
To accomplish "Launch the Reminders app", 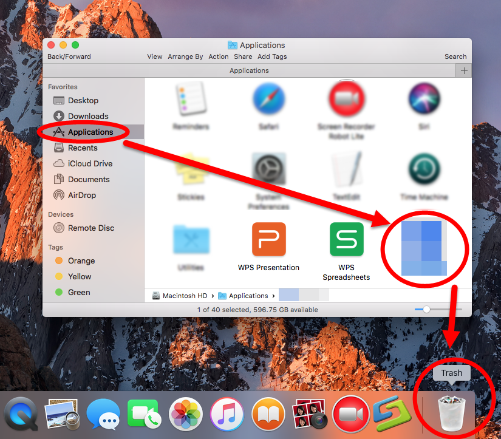I will 191,98.
